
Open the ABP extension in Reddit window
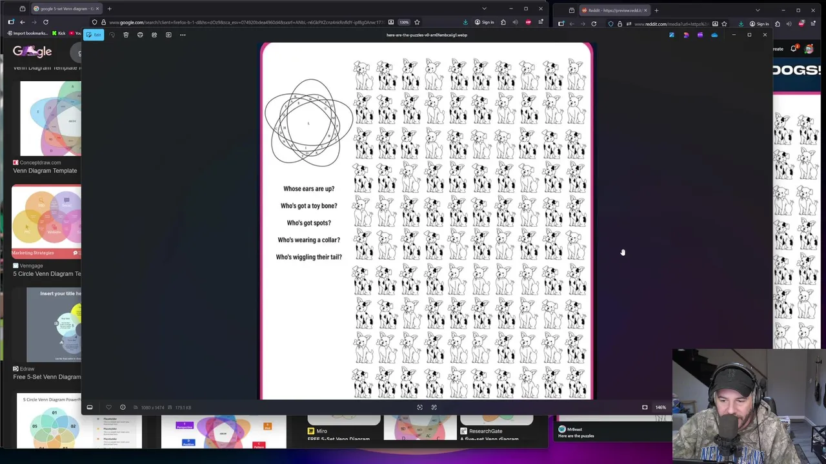[x=801, y=24]
